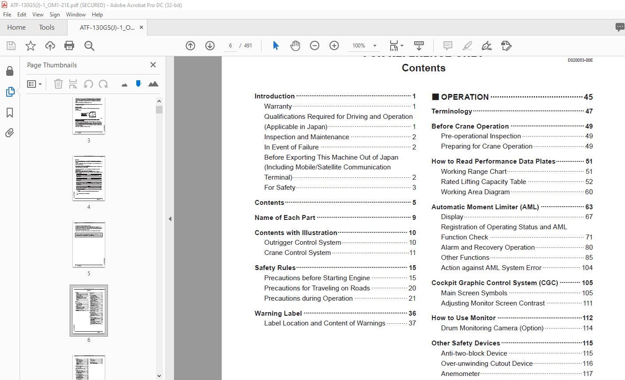Viewport: 625px width, 380px height.
Task: Open the Attachments paperclip panel
Action: [x=10, y=133]
